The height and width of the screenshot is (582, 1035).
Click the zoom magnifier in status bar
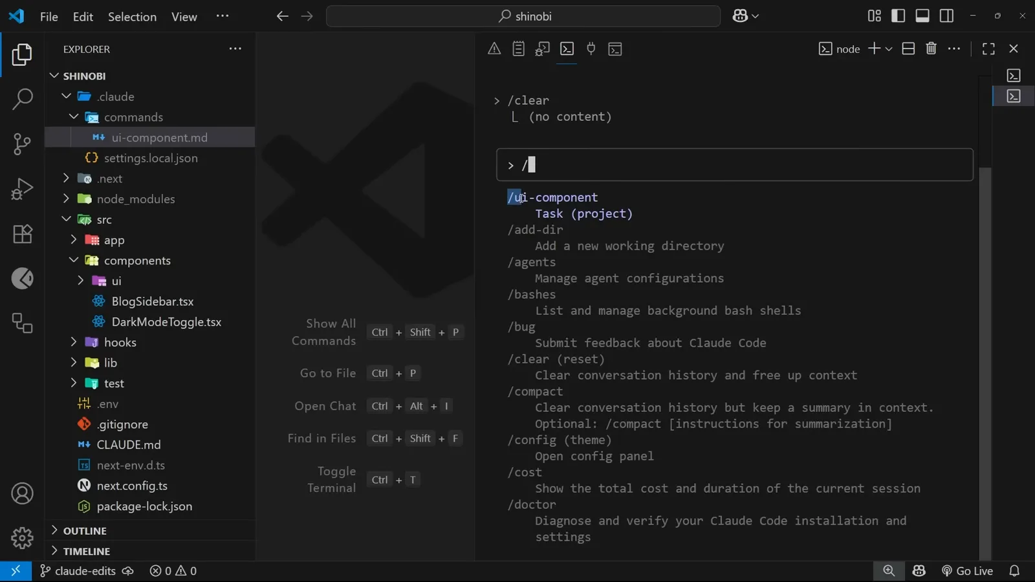(x=889, y=571)
